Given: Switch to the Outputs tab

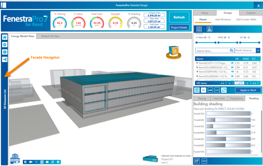Looking at the screenshot, I should (251, 13).
